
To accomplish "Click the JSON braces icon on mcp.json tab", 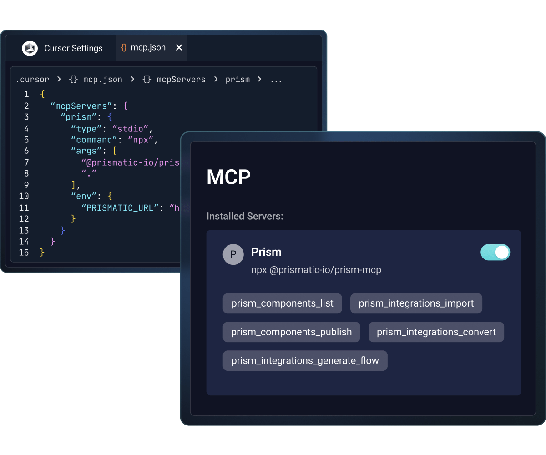I will tap(124, 48).
